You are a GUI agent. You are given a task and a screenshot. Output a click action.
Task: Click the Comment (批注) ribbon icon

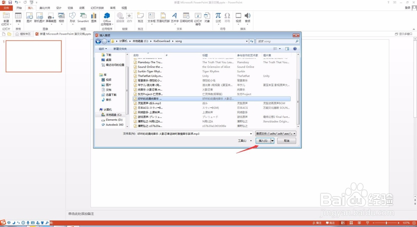coord(141,17)
